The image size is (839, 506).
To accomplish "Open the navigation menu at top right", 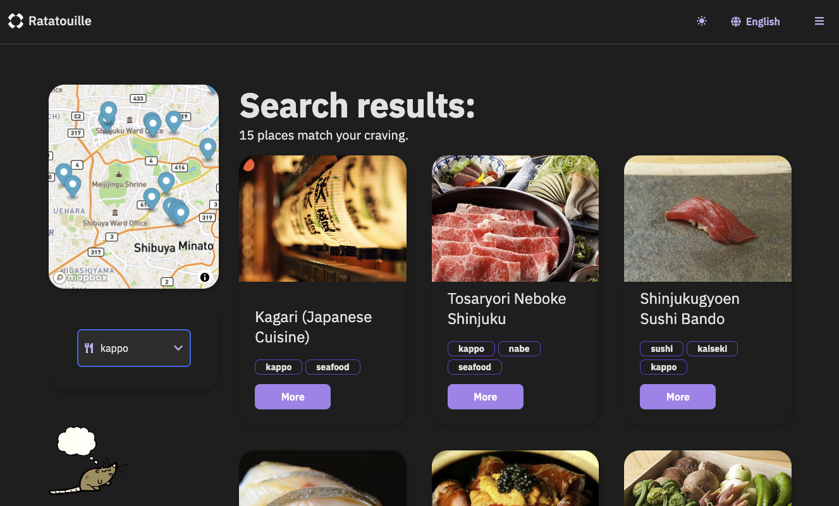I will [819, 21].
